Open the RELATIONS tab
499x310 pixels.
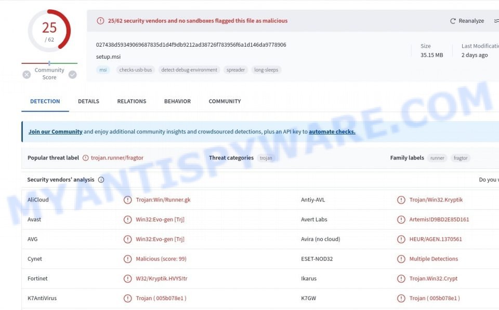tap(132, 101)
